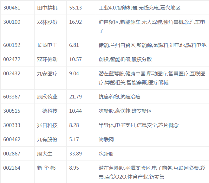The height and width of the screenshot is (183, 209).
Task: Click concepts starting with 潜在蓝筹股,平潭实验区
Action: (x=152, y=172)
